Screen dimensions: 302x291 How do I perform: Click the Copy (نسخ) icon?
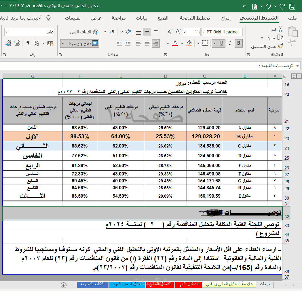[280, 38]
